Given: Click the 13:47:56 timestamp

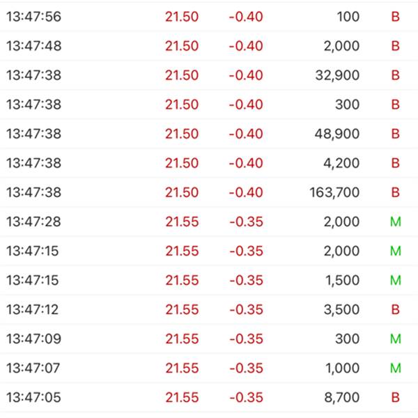Looking at the screenshot, I should pos(33,17).
